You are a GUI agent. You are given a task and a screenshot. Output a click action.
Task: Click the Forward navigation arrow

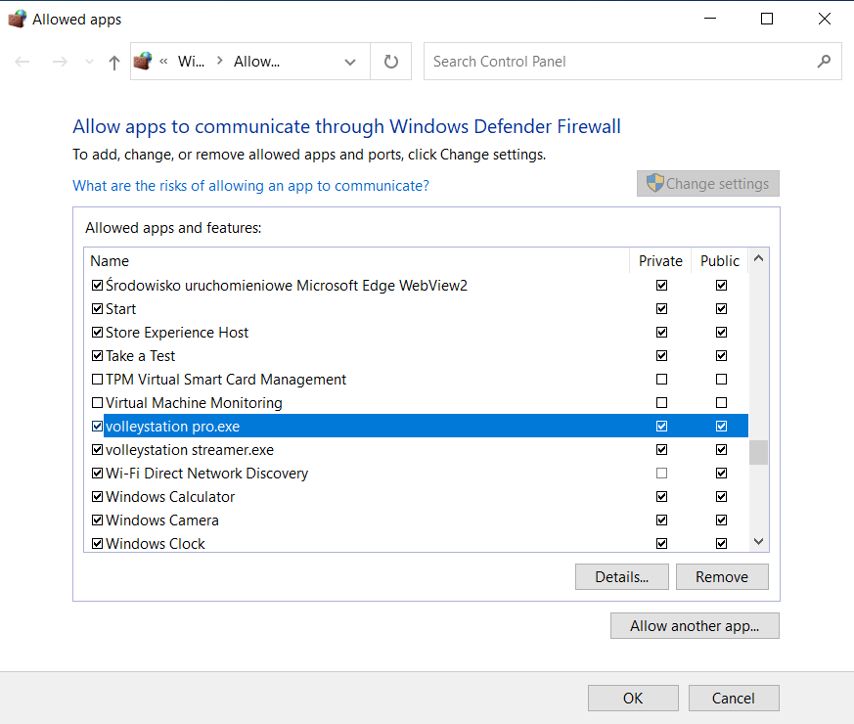59,62
